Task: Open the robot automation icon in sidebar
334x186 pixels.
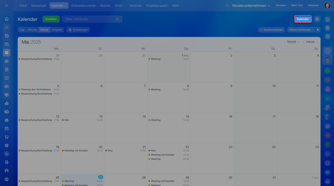Action: (x=7, y=120)
